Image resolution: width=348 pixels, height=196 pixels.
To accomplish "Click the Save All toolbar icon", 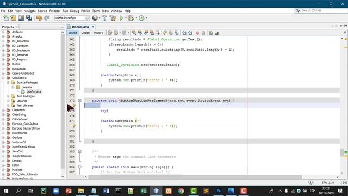I will [29, 18].
